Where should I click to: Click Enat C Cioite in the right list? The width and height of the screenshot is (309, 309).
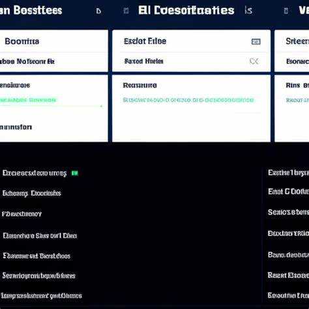point(288,192)
